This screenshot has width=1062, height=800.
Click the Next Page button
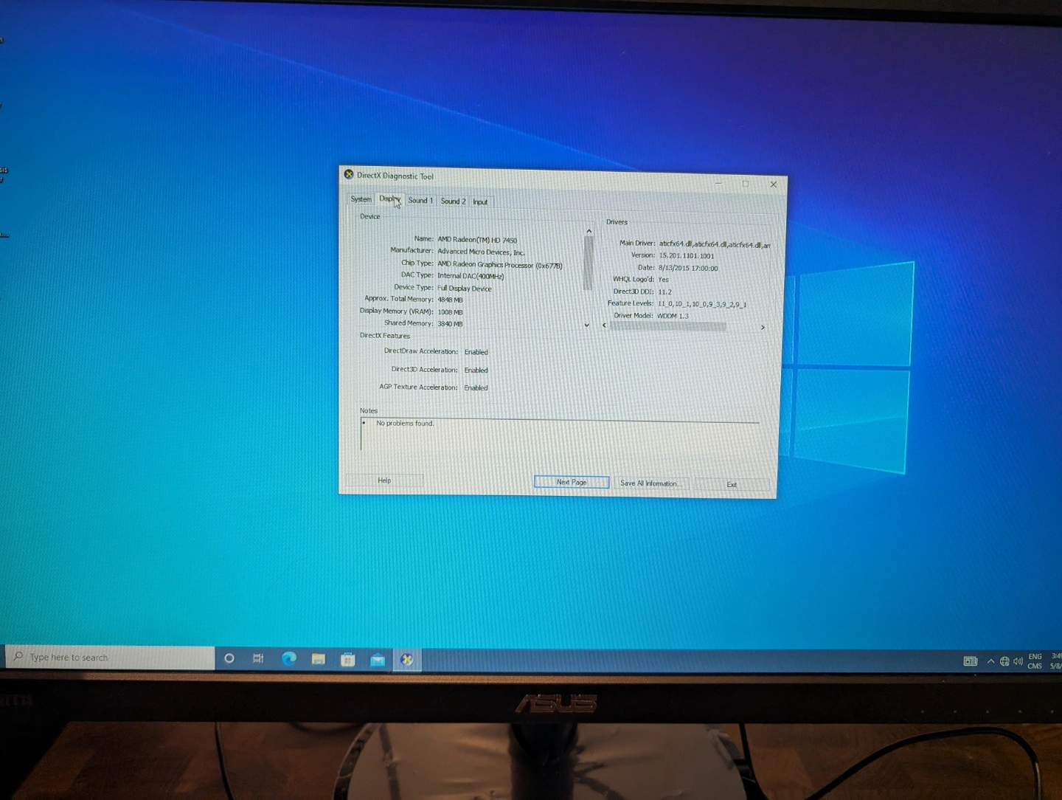coord(572,482)
